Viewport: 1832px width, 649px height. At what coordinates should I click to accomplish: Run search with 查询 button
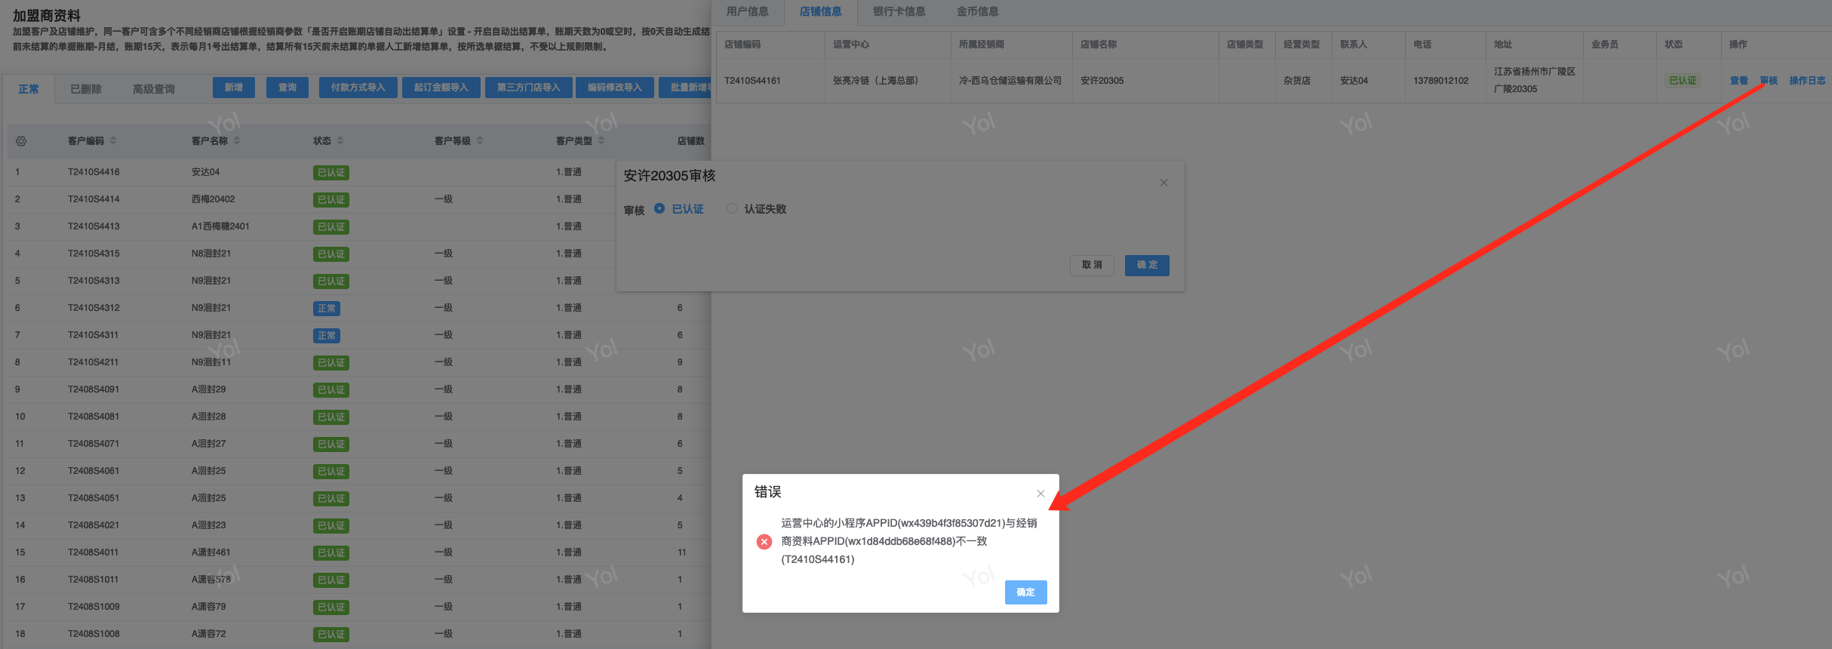(287, 88)
